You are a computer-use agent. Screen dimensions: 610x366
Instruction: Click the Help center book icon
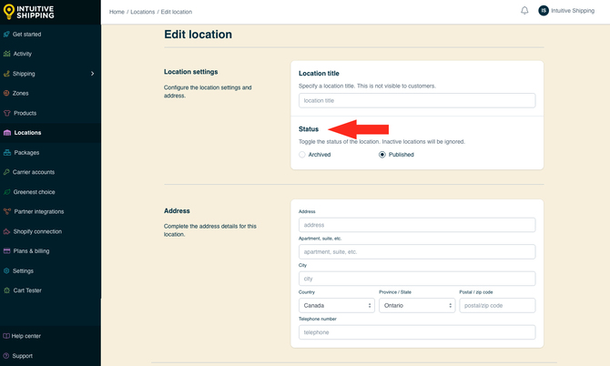pos(6,336)
